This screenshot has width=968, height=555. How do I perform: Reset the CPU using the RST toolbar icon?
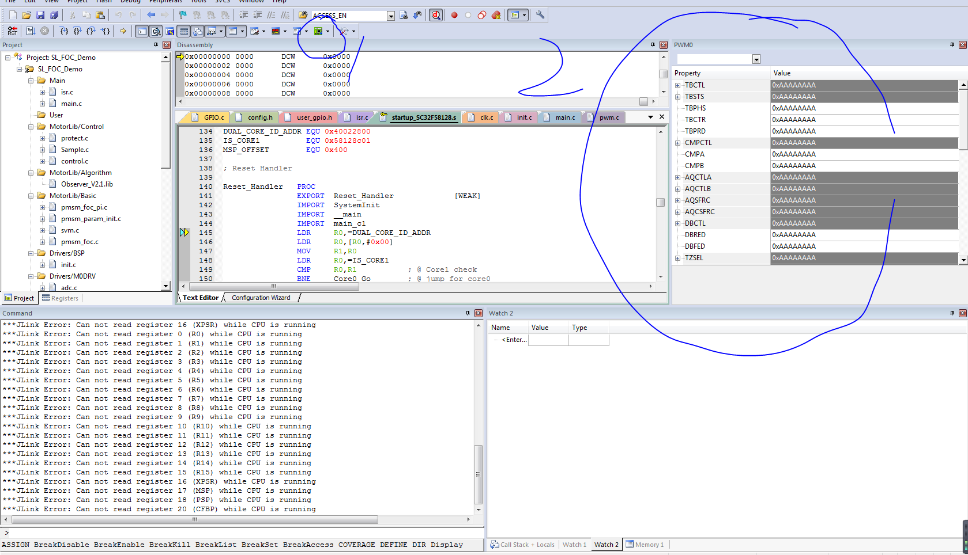tap(13, 31)
